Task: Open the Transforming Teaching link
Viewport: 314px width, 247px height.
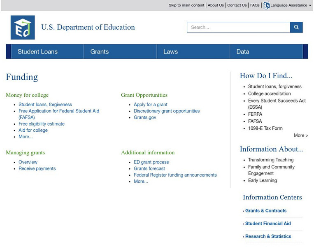Action: click(271, 160)
